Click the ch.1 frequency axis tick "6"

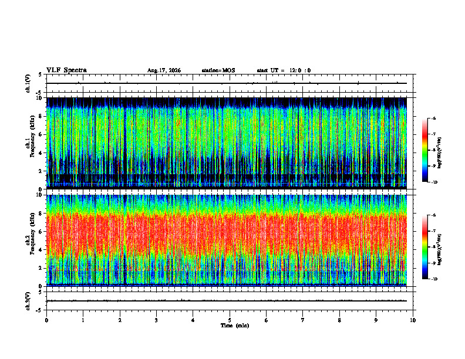(41, 134)
